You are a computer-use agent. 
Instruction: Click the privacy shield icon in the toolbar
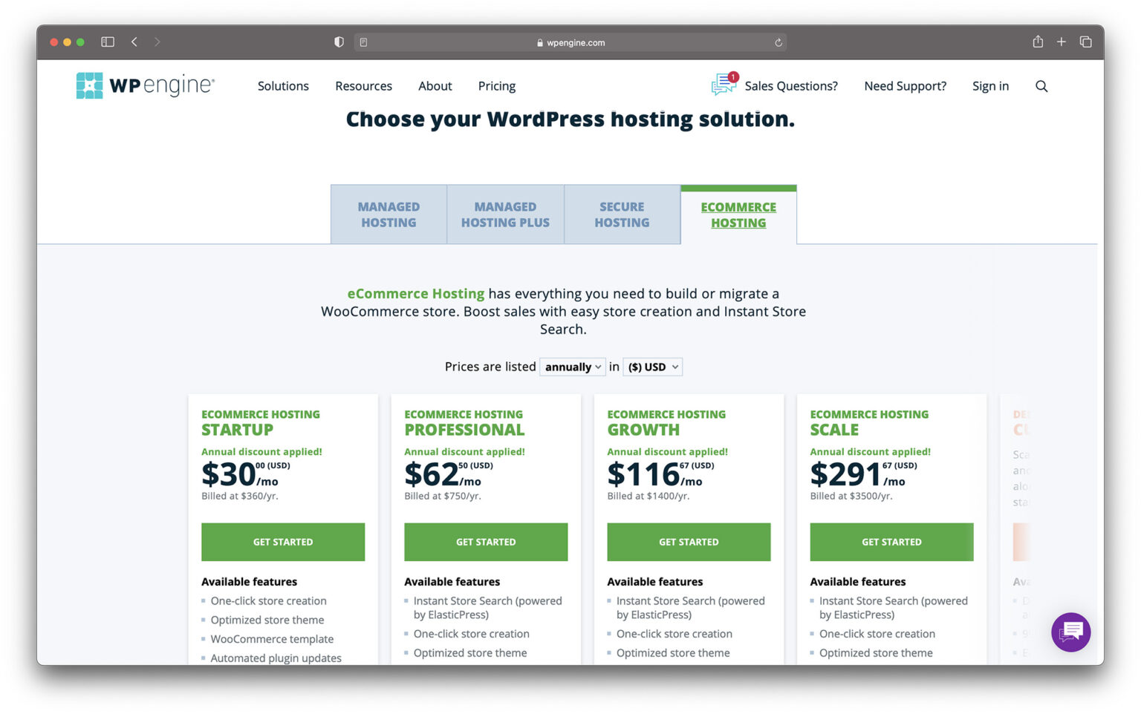tap(339, 42)
